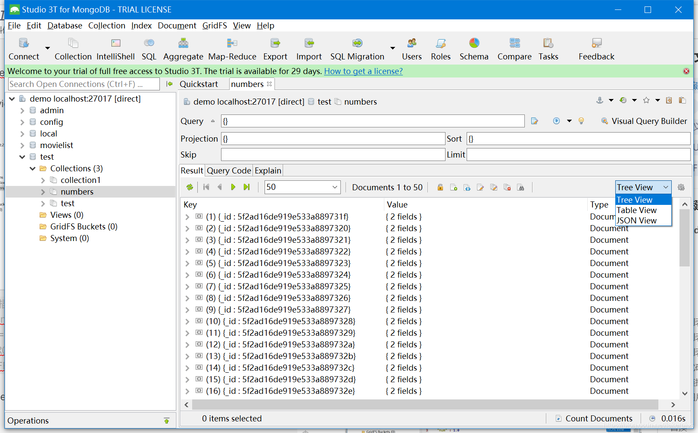Expand document (1) row

(x=187, y=217)
